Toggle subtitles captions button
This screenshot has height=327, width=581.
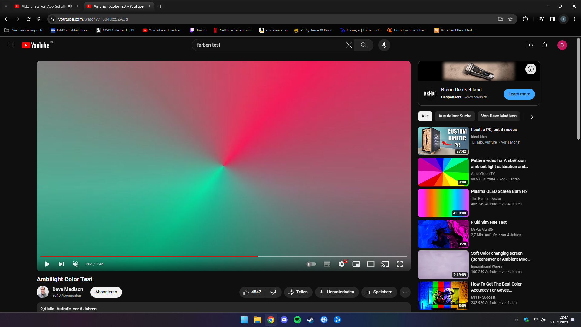[x=327, y=264]
